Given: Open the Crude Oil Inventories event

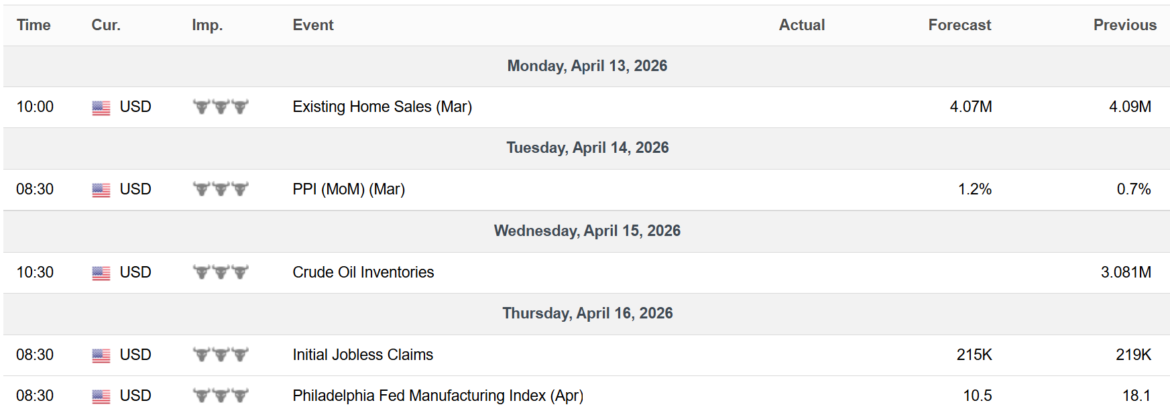Looking at the screenshot, I should 363,272.
